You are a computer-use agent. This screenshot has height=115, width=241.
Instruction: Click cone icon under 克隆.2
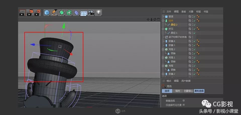point(169,53)
